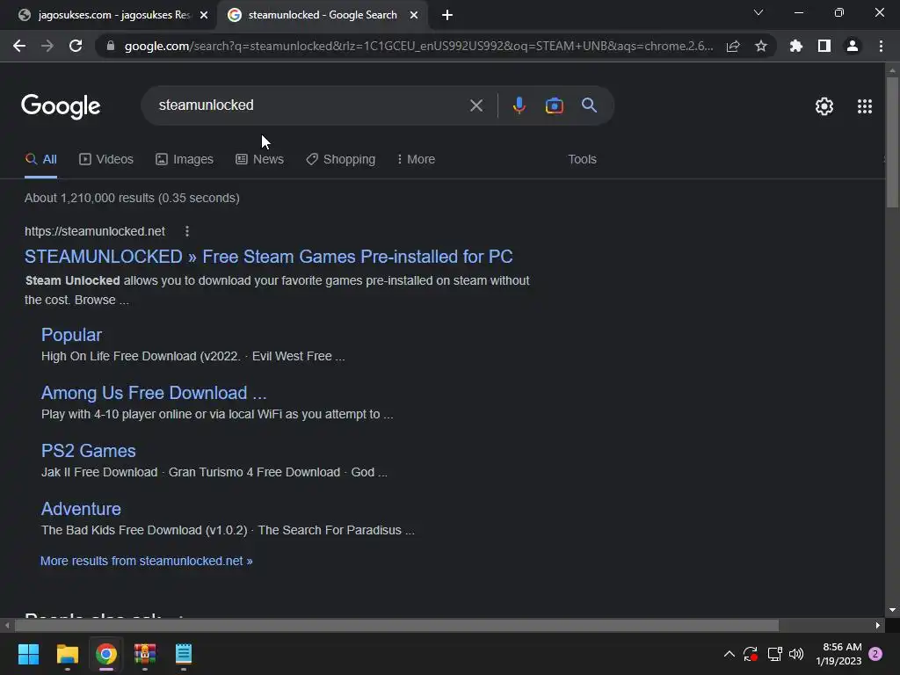Click the Chrome address bar URL

click(418, 46)
